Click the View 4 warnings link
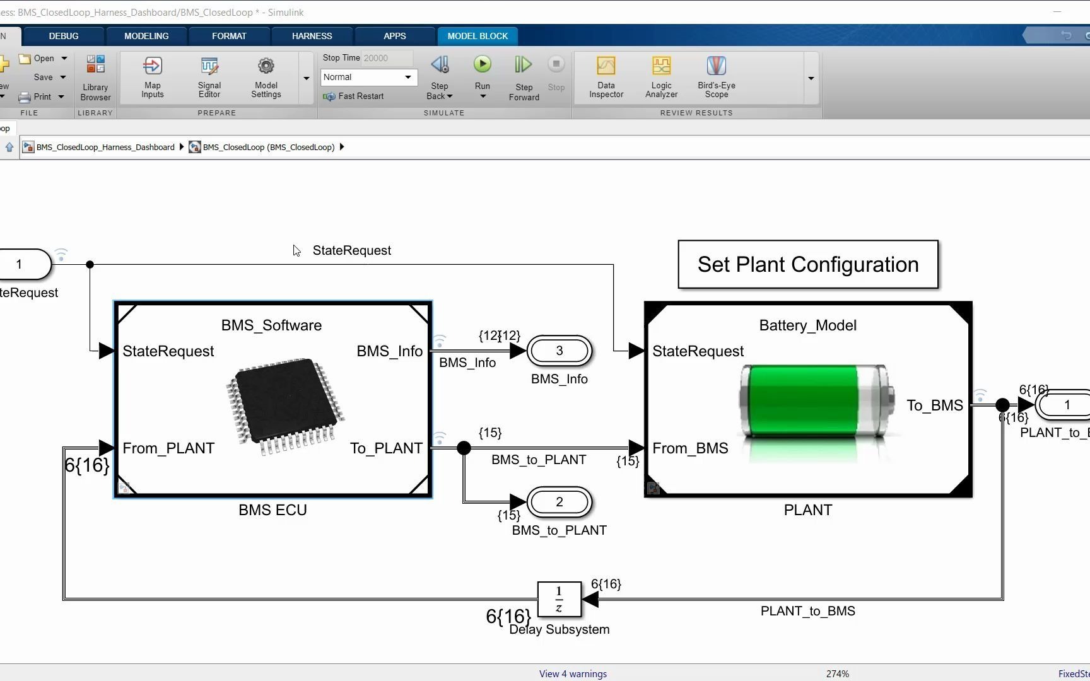1090x681 pixels. 572,673
